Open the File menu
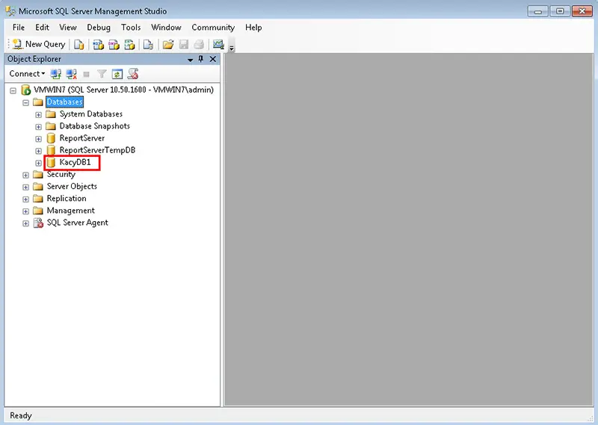The height and width of the screenshot is (425, 598). point(18,28)
